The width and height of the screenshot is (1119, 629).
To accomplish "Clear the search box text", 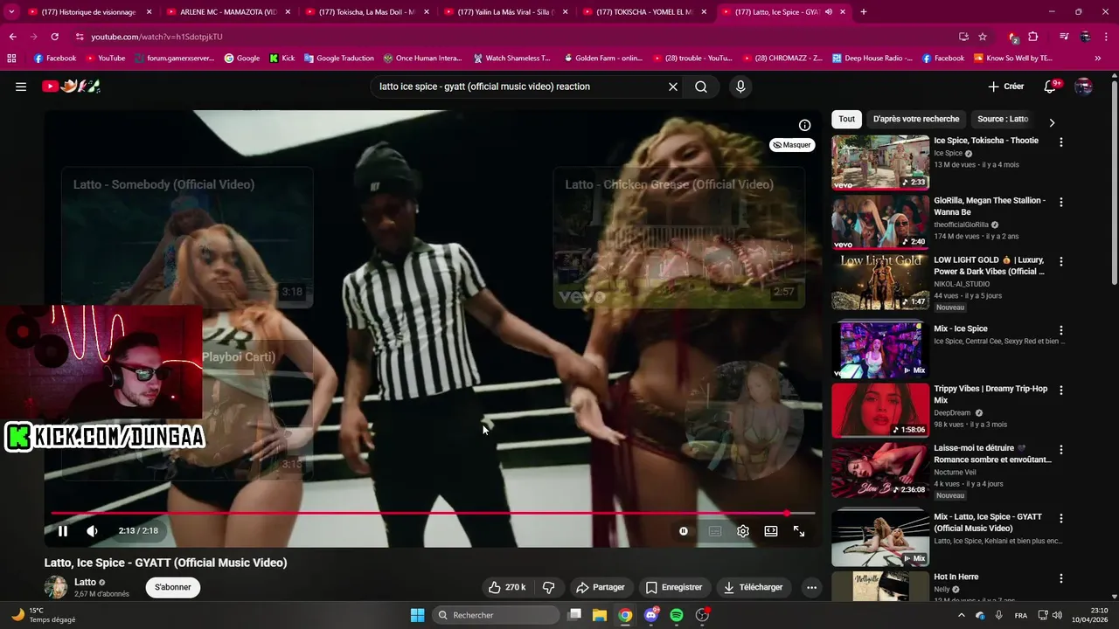I will pyautogui.click(x=673, y=86).
